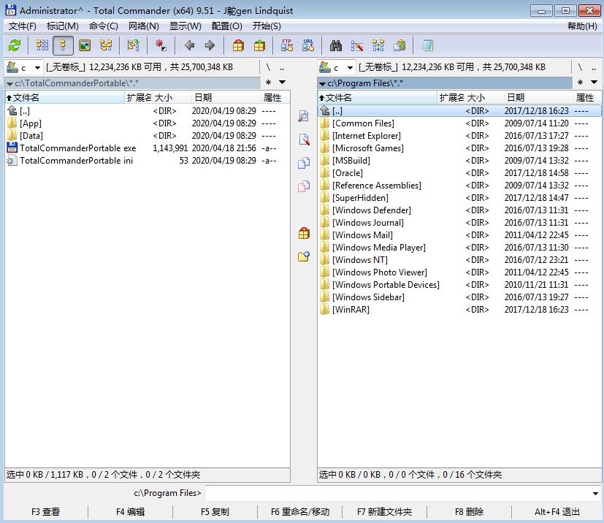Viewport: 604px width, 523px height.
Task: Open the 配置(O) menu
Action: (x=226, y=26)
